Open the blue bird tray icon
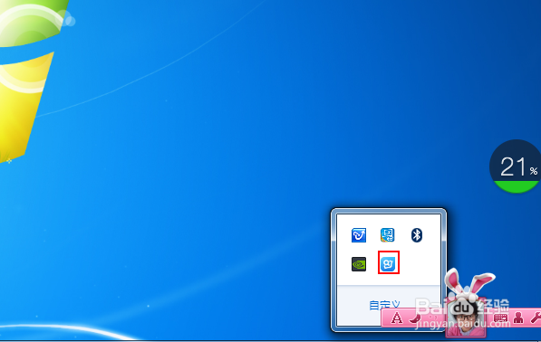The width and height of the screenshot is (541, 342). pyautogui.click(x=359, y=235)
